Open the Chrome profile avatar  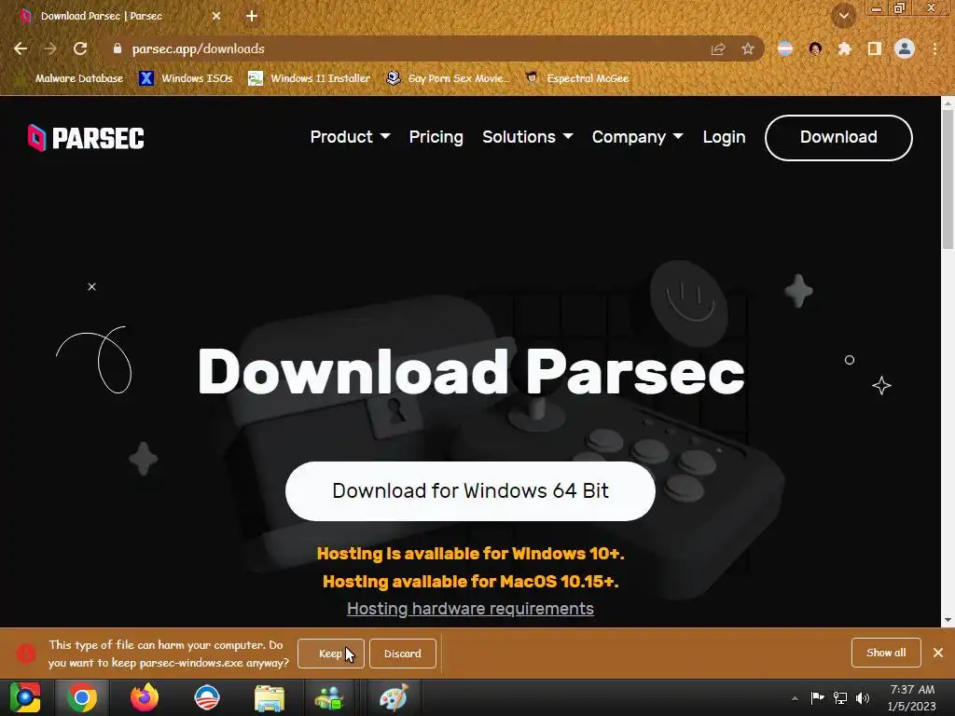905,48
